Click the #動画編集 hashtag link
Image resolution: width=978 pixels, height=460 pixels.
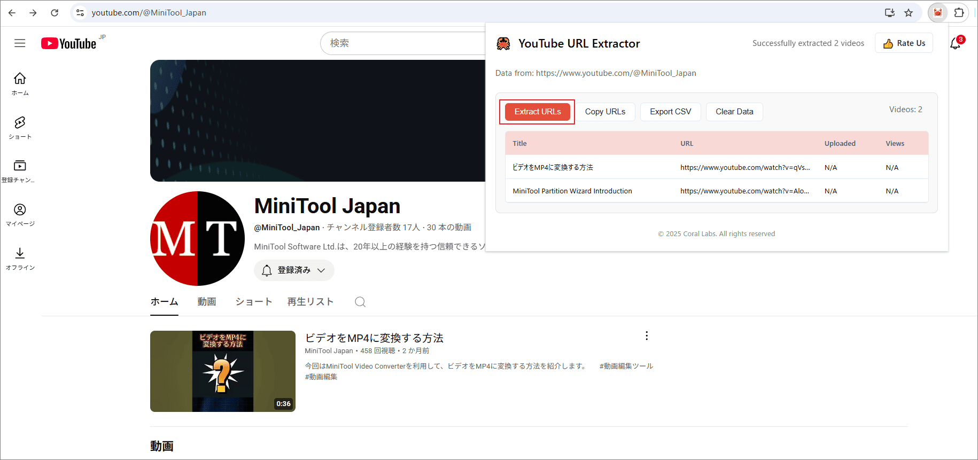[x=321, y=377]
